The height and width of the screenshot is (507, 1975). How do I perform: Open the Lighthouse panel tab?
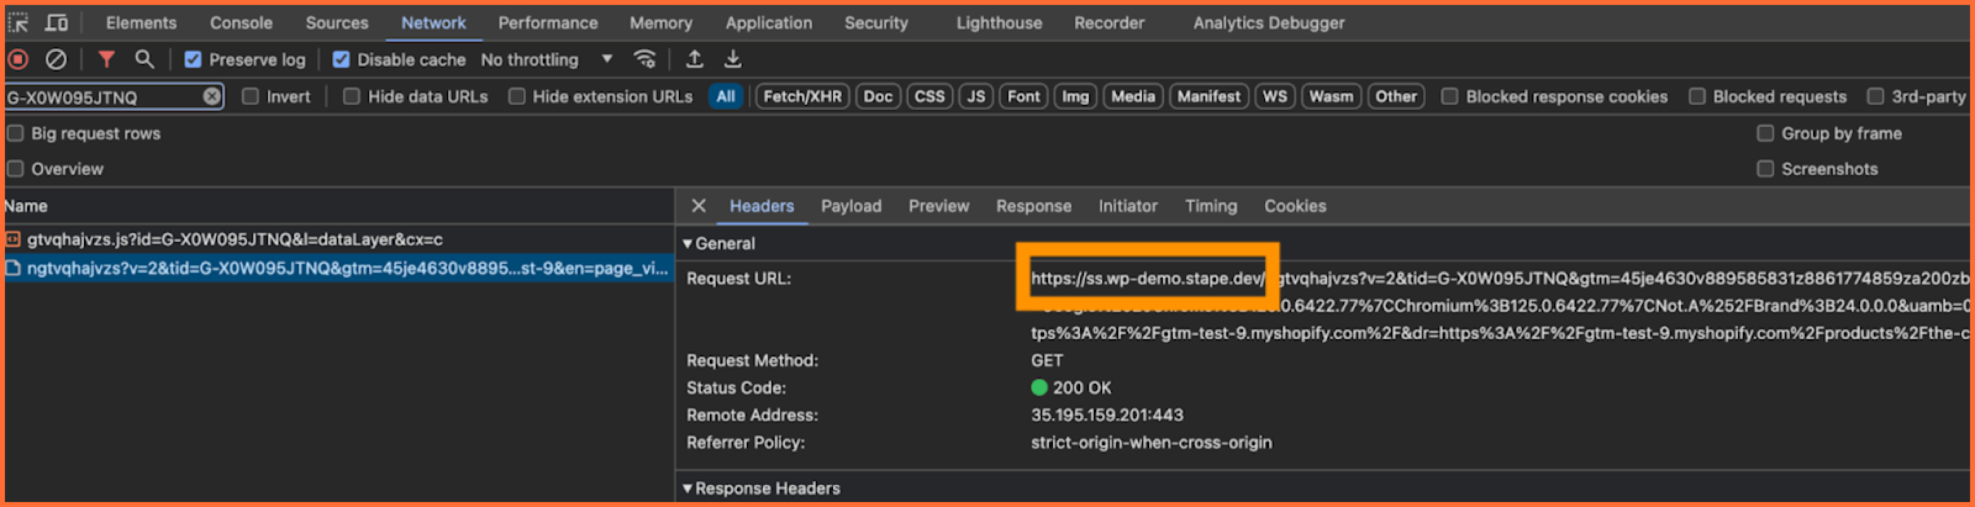point(999,23)
